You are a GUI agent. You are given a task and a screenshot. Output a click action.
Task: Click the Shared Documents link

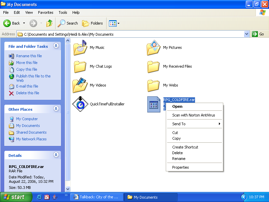[31, 132]
